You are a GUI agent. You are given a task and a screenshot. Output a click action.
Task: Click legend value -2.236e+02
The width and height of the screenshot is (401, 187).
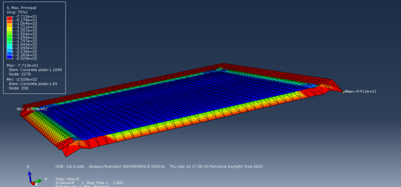(x=27, y=51)
